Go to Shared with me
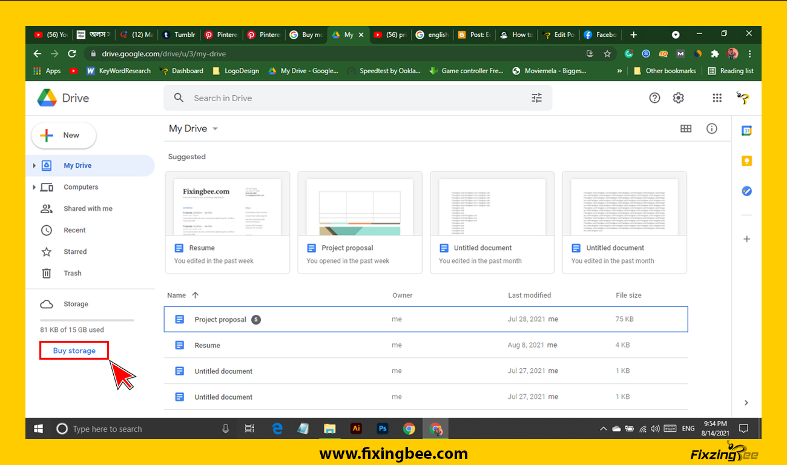This screenshot has height=465, width=787. 88,209
